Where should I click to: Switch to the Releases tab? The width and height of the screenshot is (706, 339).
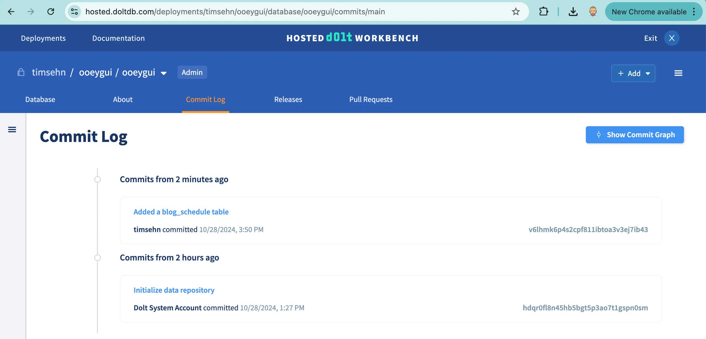click(288, 99)
